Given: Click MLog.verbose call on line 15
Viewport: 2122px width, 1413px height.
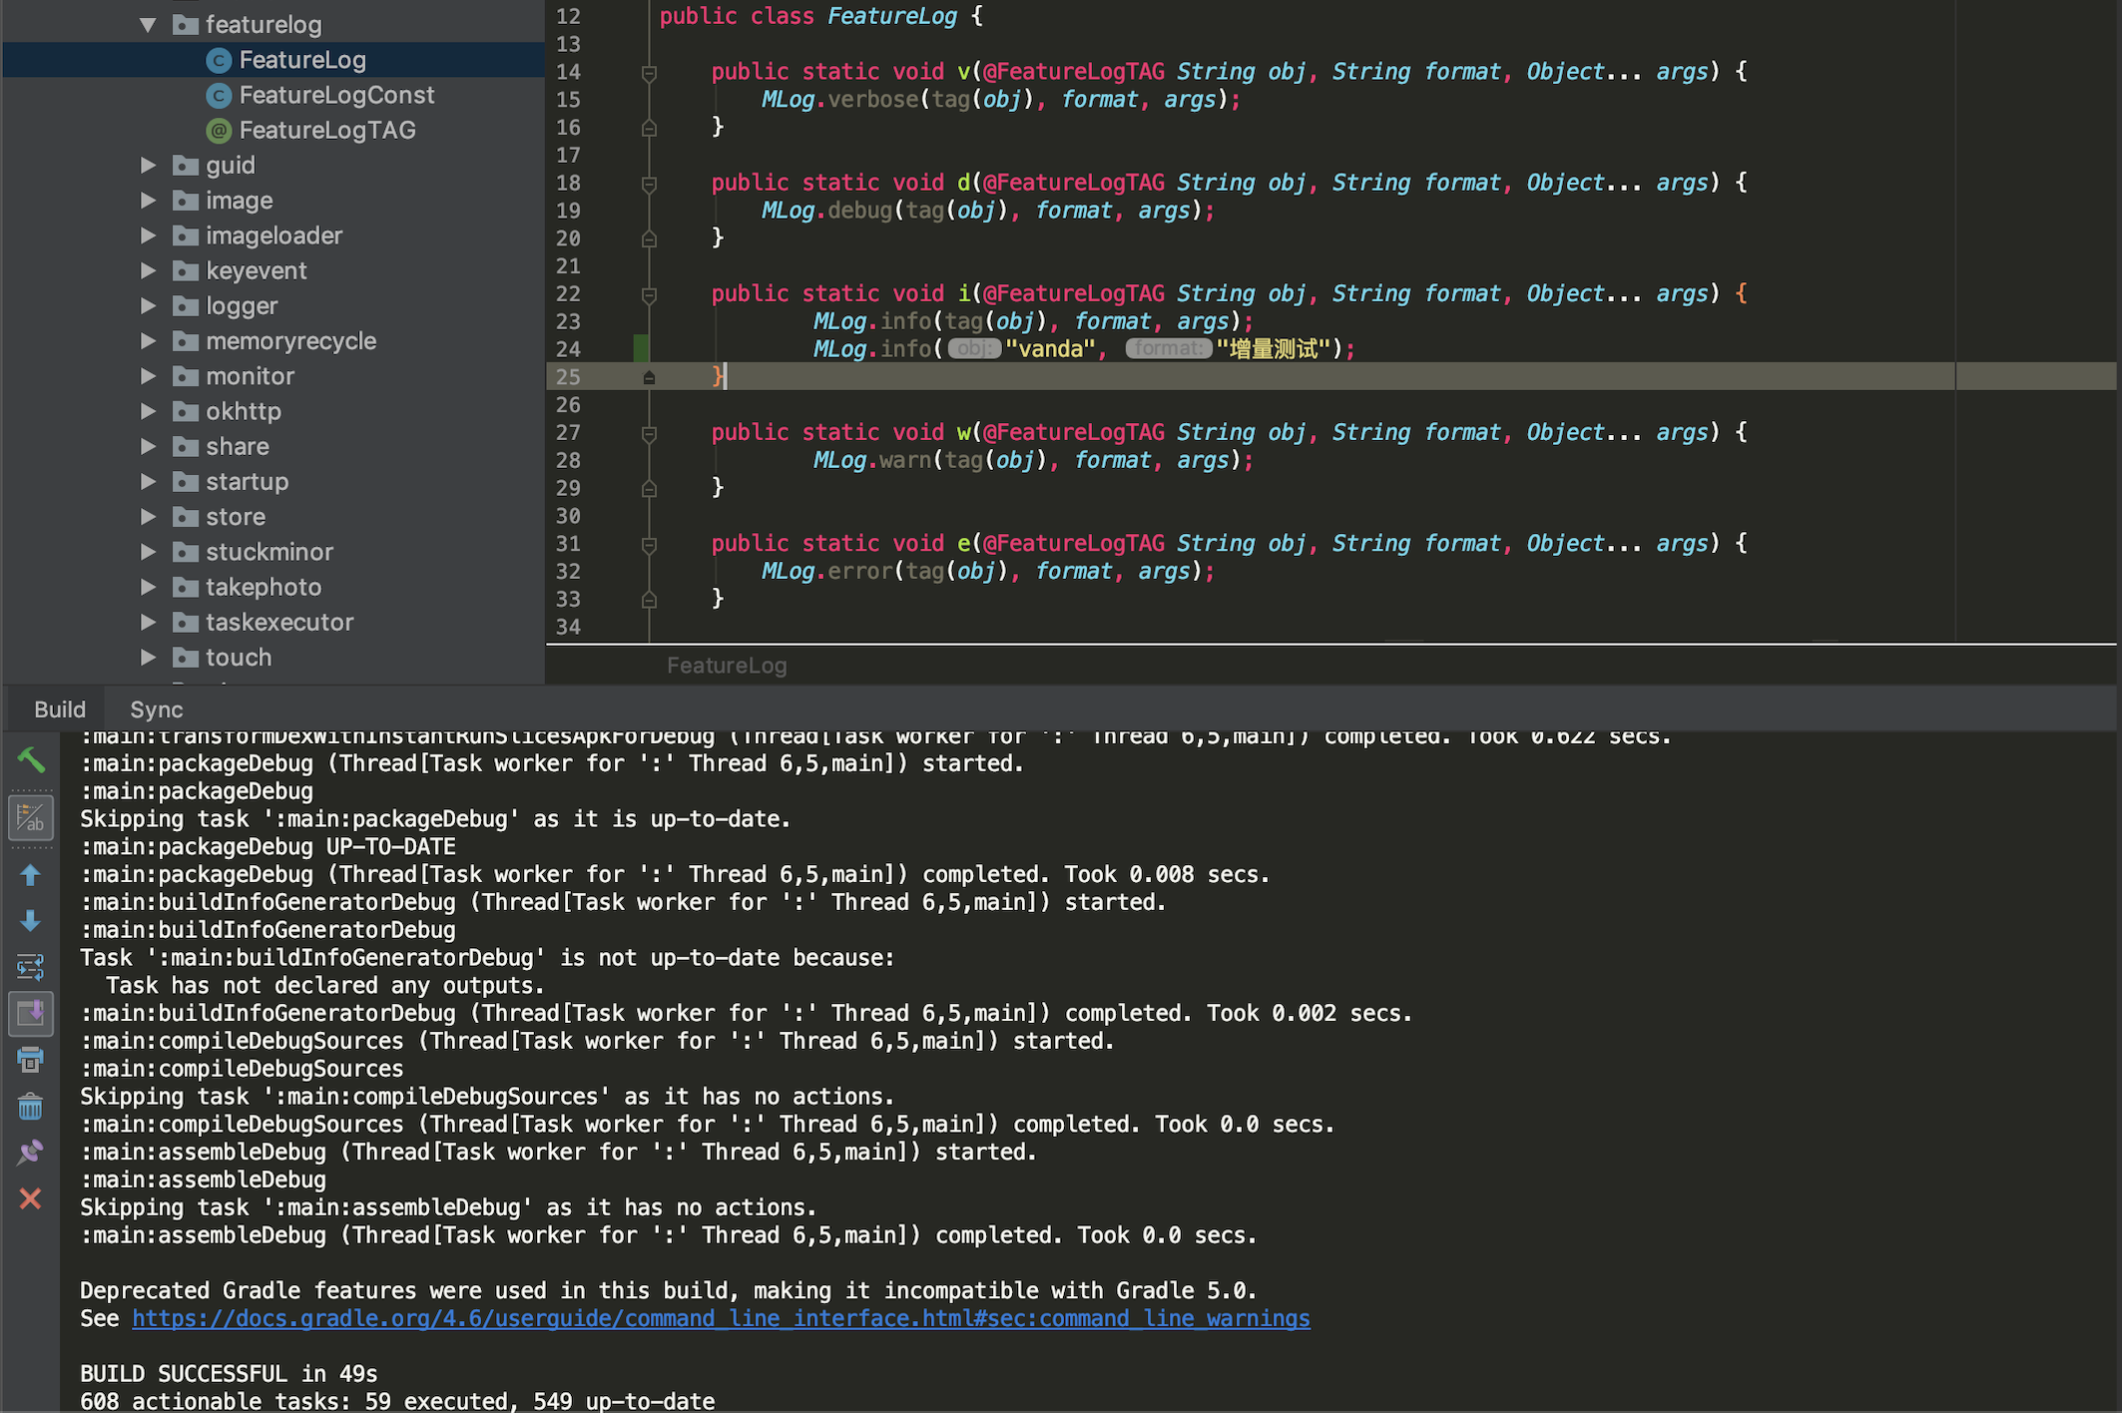Looking at the screenshot, I should [839, 99].
